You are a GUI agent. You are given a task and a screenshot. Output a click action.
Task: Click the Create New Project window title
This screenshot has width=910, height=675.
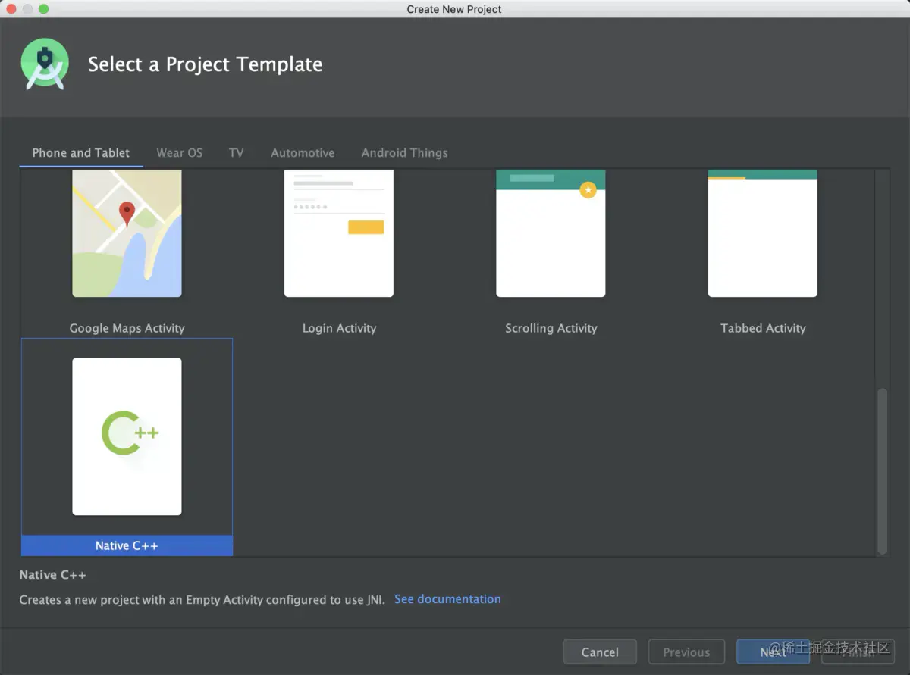(454, 9)
